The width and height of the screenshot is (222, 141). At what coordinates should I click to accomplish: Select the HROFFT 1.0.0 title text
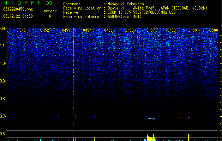tap(28, 3)
